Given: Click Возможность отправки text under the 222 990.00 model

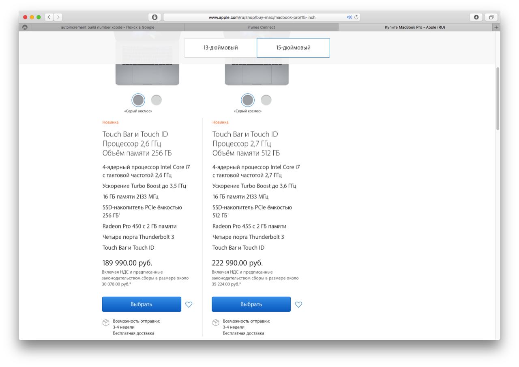Looking at the screenshot, I should coord(246,321).
